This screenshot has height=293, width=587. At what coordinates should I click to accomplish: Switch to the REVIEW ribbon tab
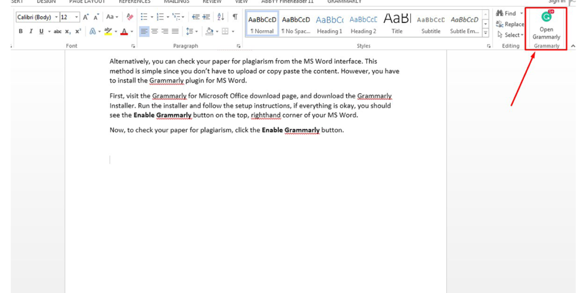pos(212,2)
